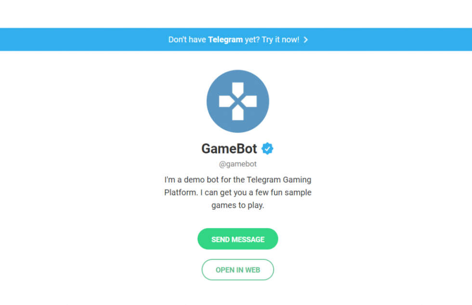Click the outlined OPEN IN WEB option
The image size is (472, 305).
click(x=237, y=269)
